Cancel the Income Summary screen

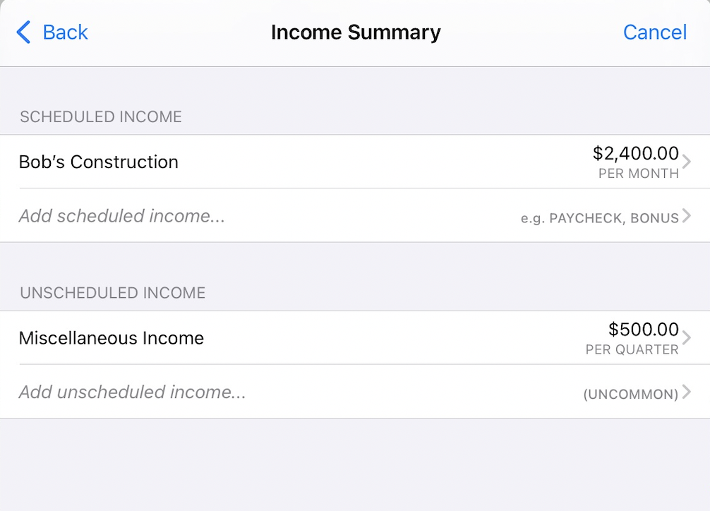pyautogui.click(x=654, y=32)
